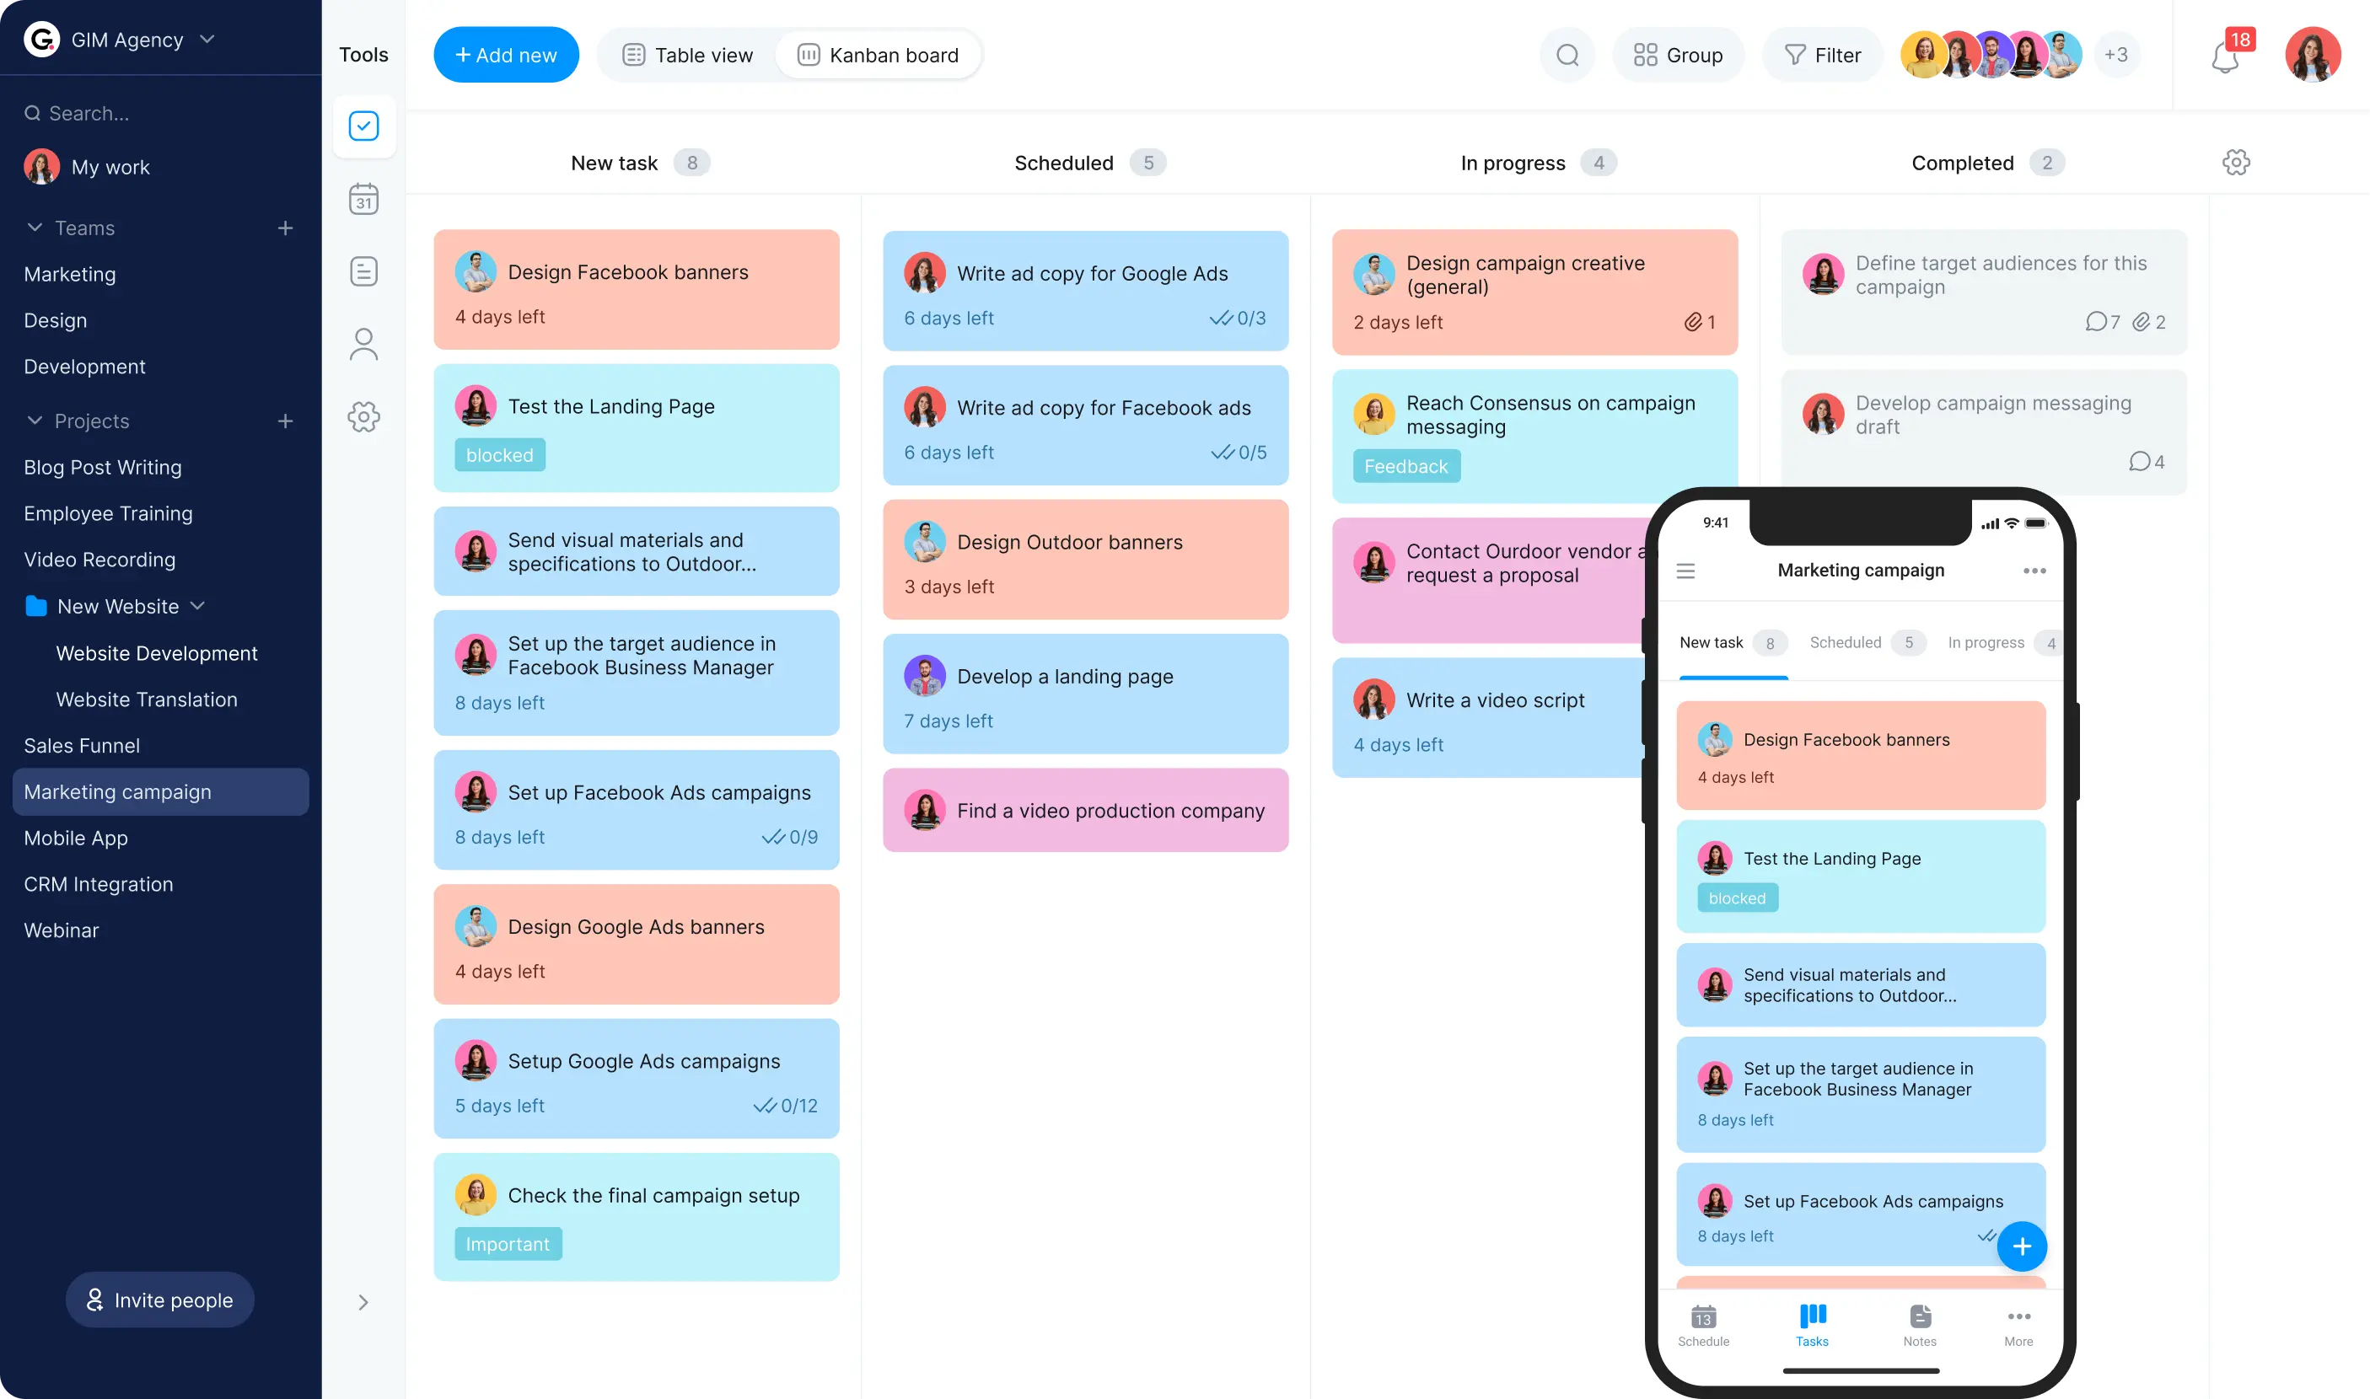Click the Development team item
Viewport: 2370px width, 1399px height.
tap(85, 365)
